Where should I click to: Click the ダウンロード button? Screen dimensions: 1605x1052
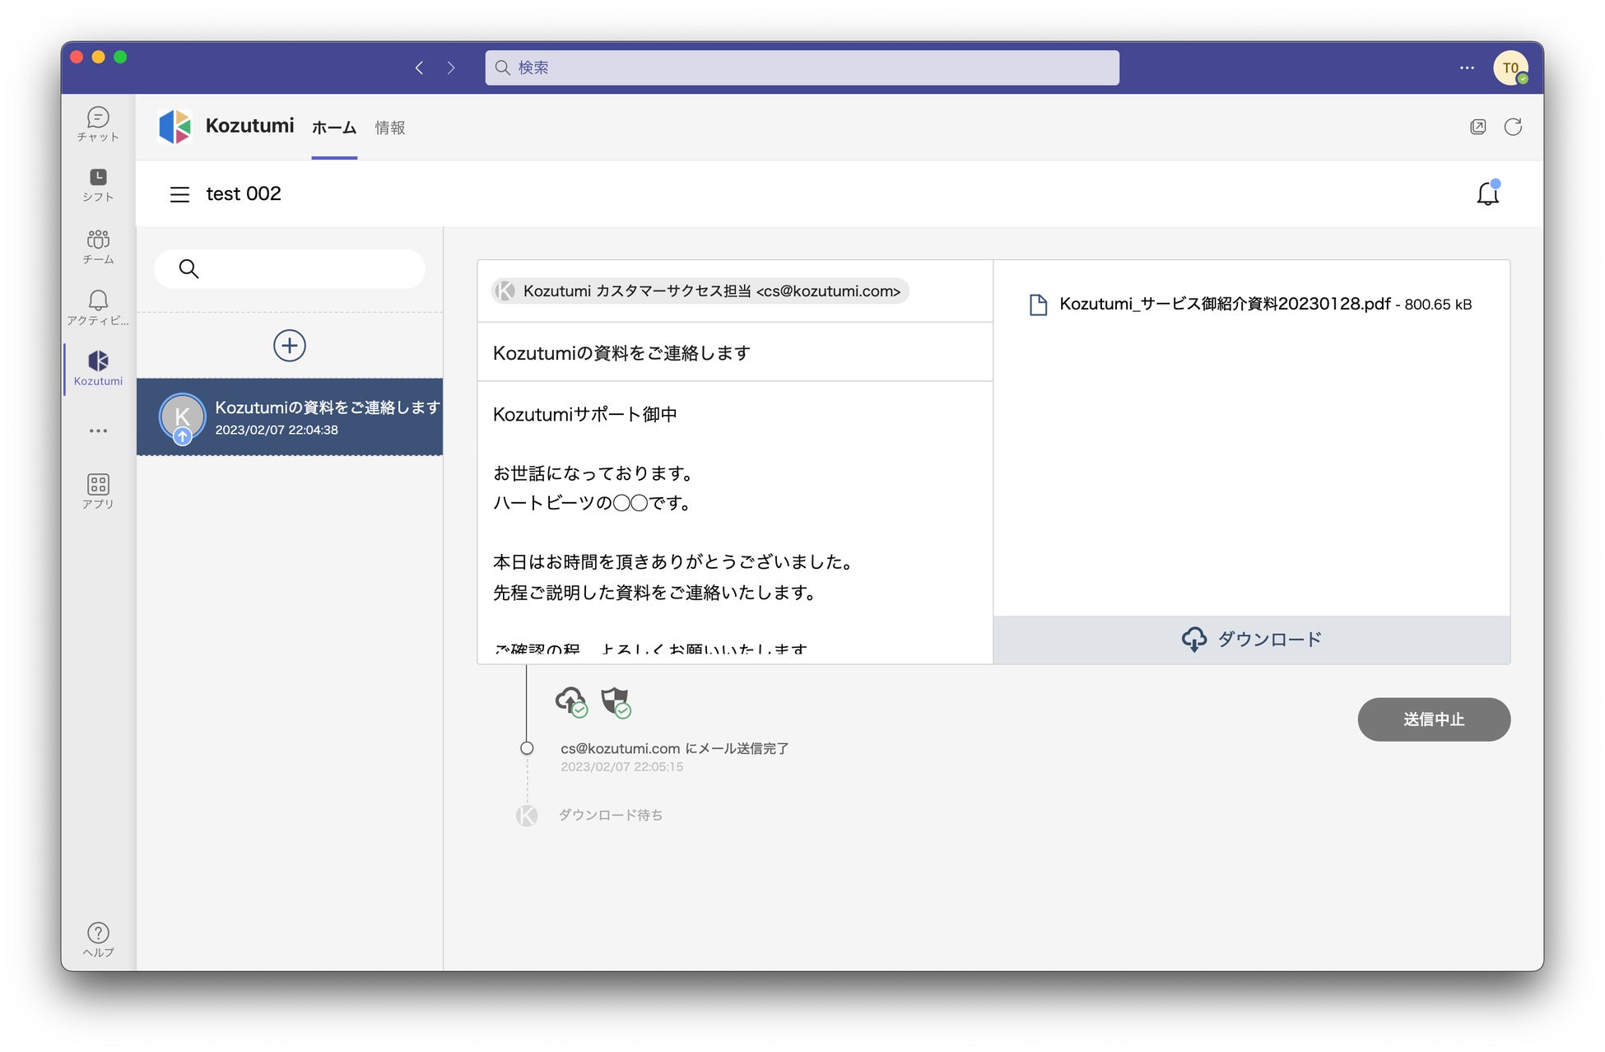coord(1251,639)
